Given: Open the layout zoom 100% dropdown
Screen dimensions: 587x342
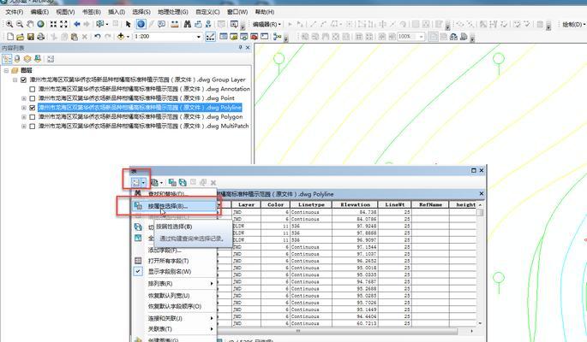Looking at the screenshot, I should pos(422,37).
